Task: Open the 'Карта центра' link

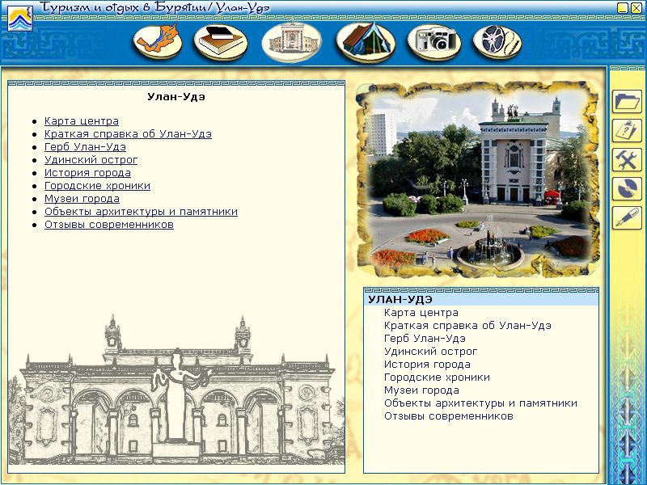Action: 82,121
